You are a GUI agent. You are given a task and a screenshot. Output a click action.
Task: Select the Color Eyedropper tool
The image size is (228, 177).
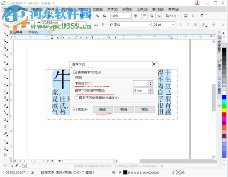tap(5, 134)
